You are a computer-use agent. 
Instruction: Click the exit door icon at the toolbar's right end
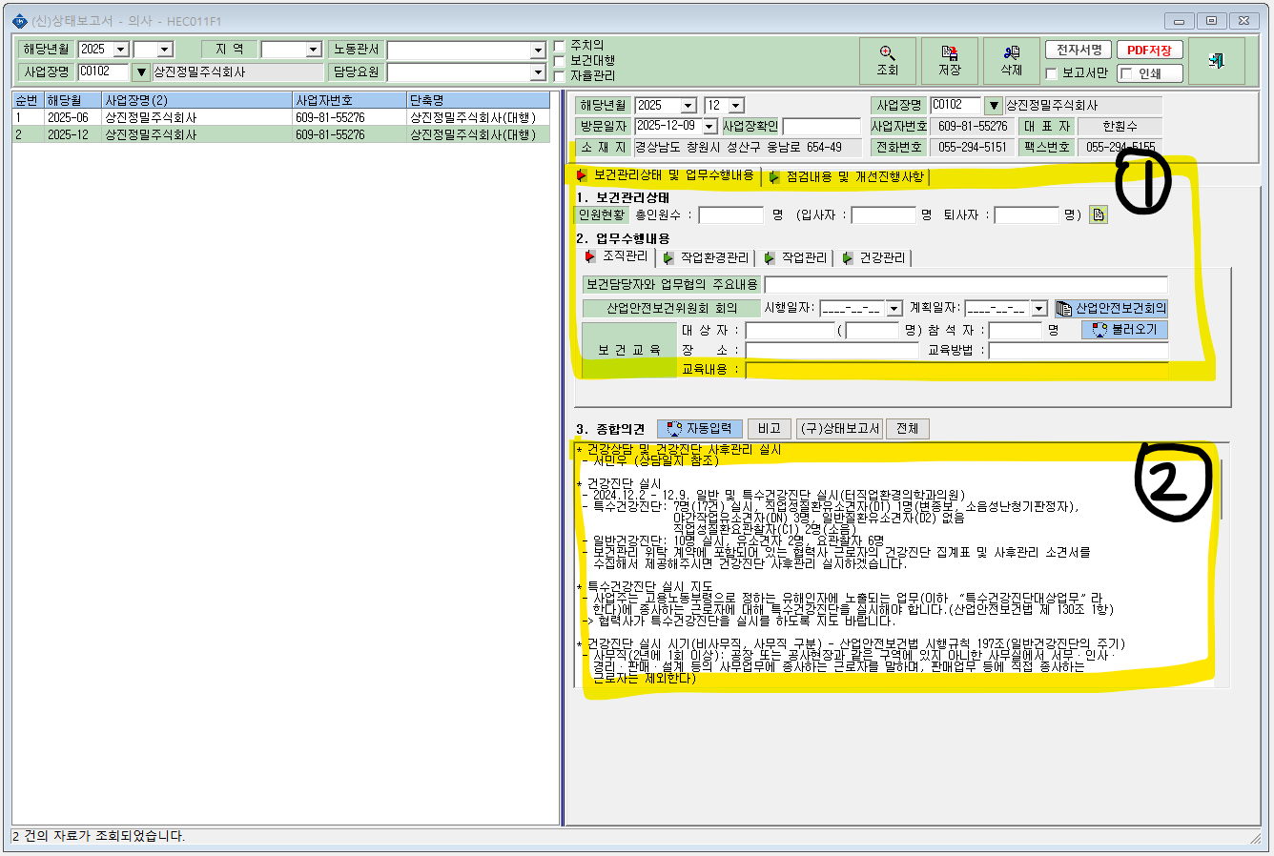tap(1216, 61)
